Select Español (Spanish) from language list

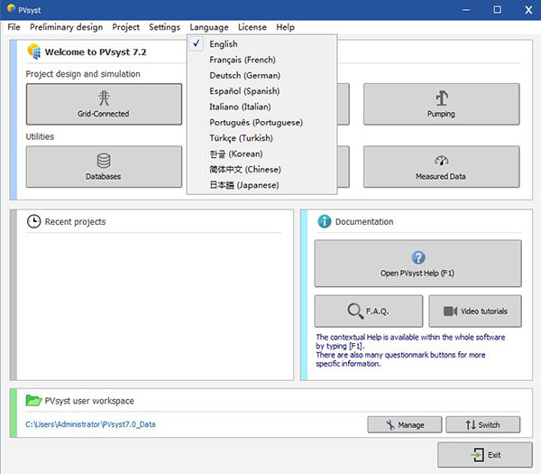244,91
